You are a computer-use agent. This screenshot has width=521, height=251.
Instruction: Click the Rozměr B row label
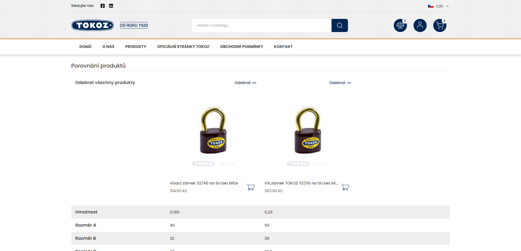tap(86, 238)
